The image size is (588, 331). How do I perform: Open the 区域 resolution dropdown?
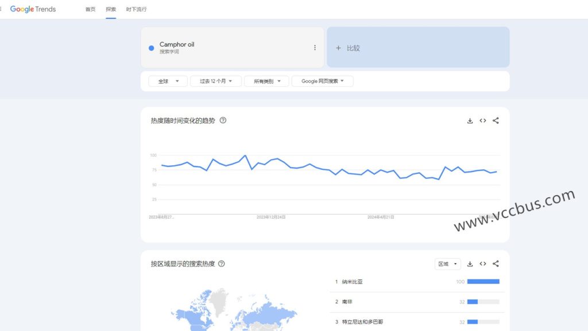[x=448, y=264]
